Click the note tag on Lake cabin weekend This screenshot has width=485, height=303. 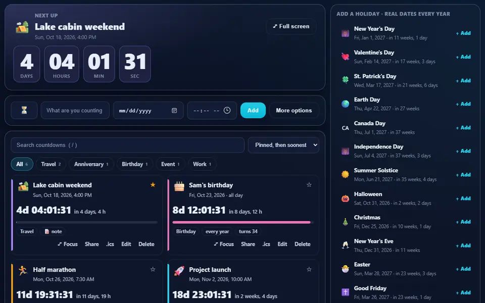pyautogui.click(x=53, y=231)
